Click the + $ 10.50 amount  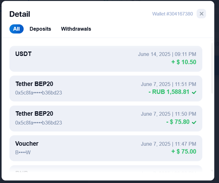184,62
